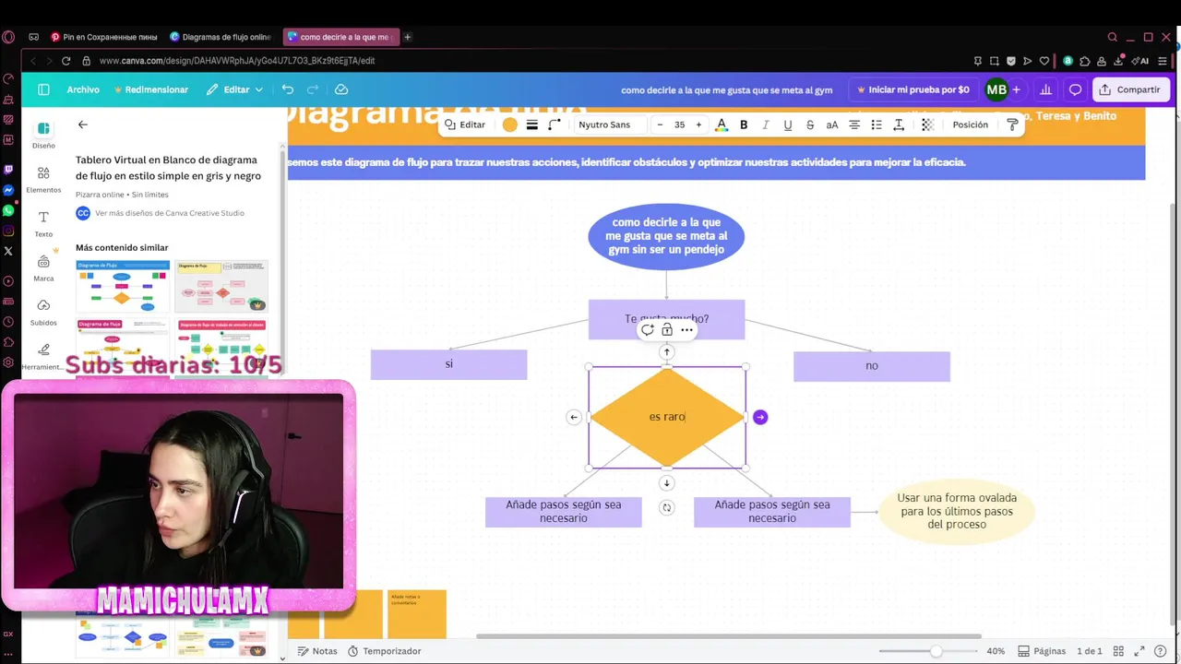
Task: Open the Marca brand panel
Action: (x=43, y=268)
